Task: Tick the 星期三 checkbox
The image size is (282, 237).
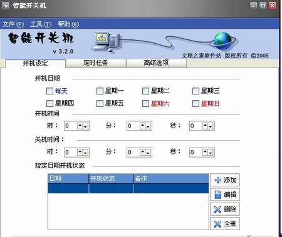Action: pos(196,91)
